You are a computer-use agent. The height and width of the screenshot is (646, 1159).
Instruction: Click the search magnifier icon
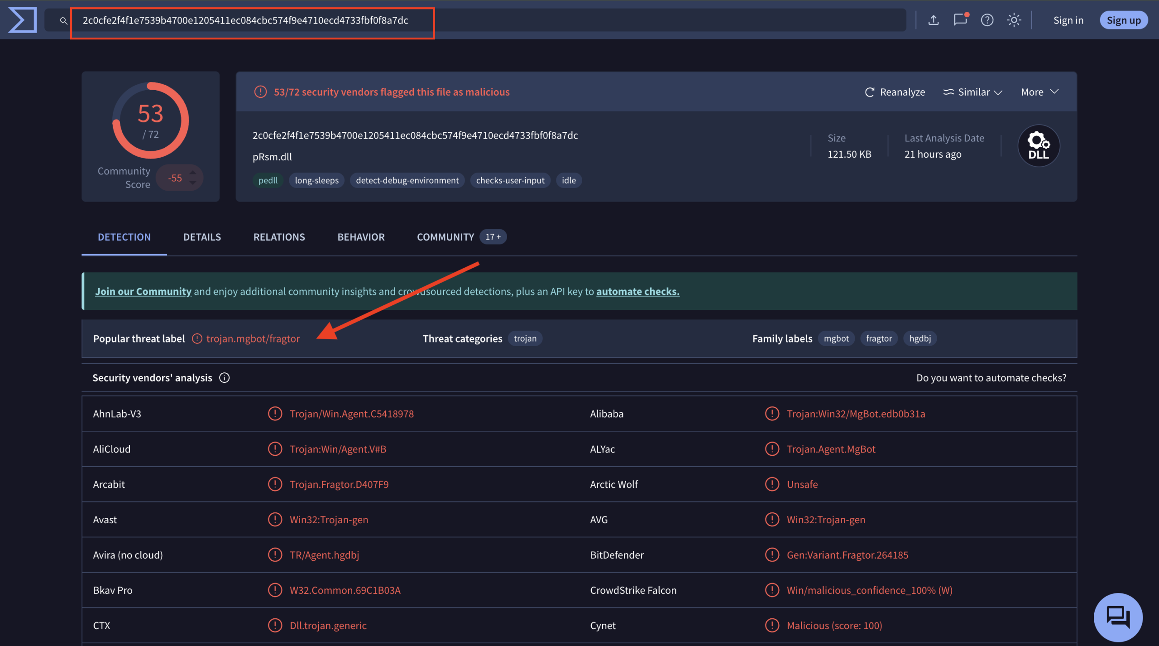tap(63, 20)
